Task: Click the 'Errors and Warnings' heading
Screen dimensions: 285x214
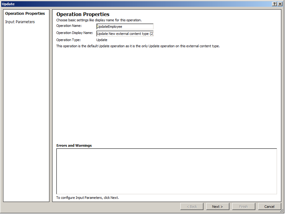Action: coord(74,145)
